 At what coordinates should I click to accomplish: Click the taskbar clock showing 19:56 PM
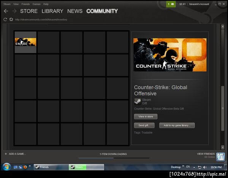click(216, 167)
